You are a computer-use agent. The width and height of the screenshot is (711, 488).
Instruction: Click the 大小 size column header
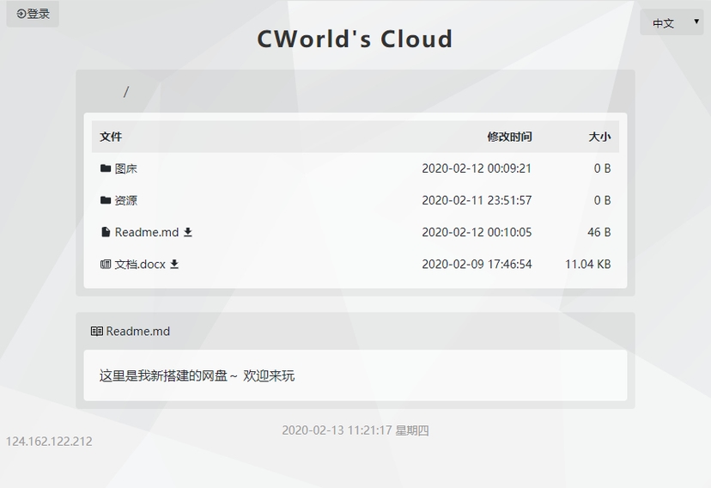tap(599, 137)
